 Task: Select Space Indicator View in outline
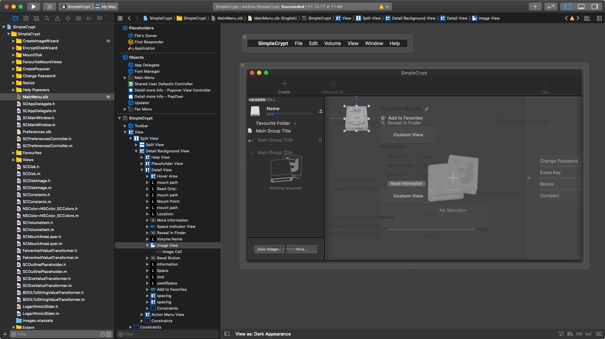176,226
